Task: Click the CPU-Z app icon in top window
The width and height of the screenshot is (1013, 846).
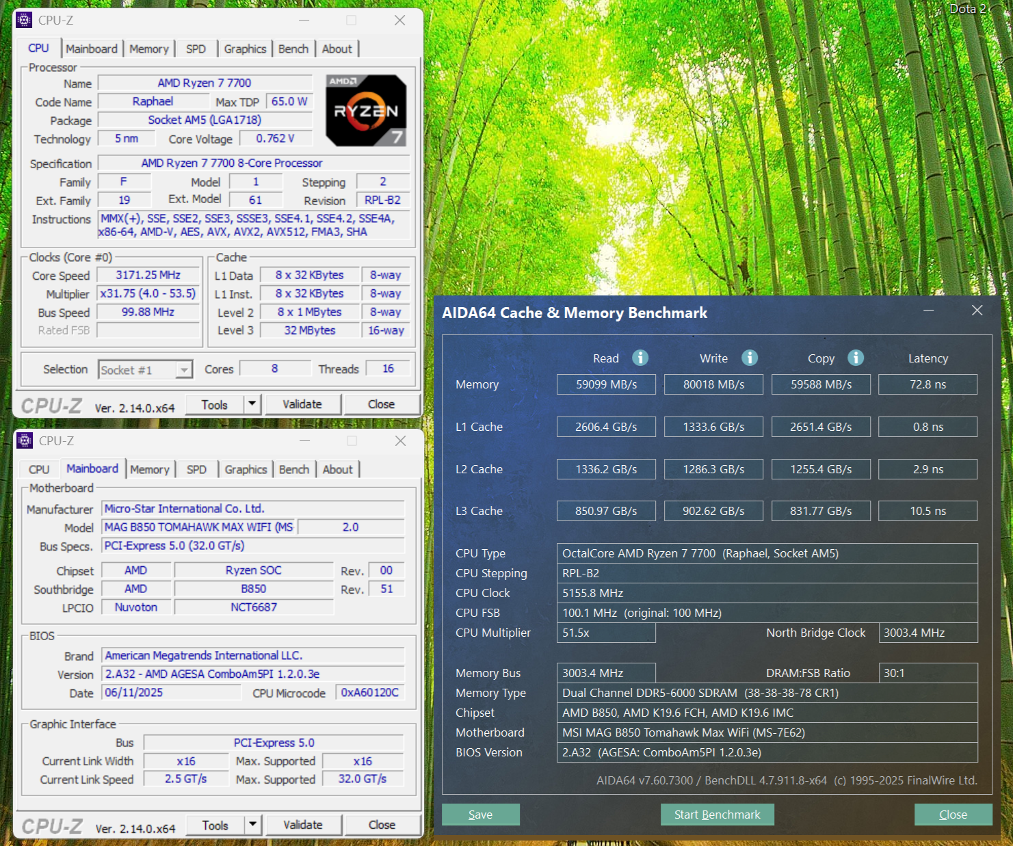Action: (24, 20)
